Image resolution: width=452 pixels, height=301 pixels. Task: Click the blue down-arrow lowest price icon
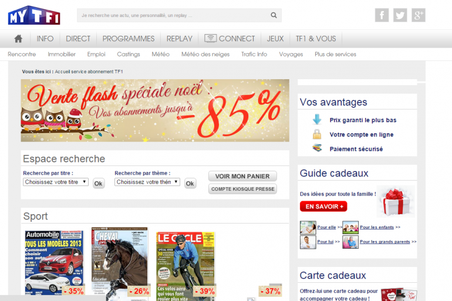point(317,119)
